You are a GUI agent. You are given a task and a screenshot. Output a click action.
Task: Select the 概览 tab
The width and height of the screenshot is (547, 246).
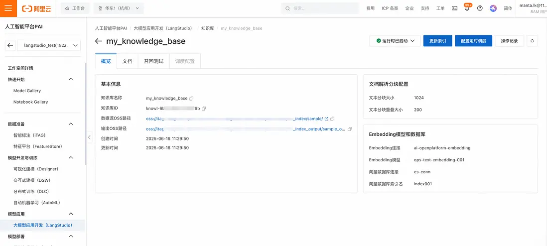coord(106,61)
